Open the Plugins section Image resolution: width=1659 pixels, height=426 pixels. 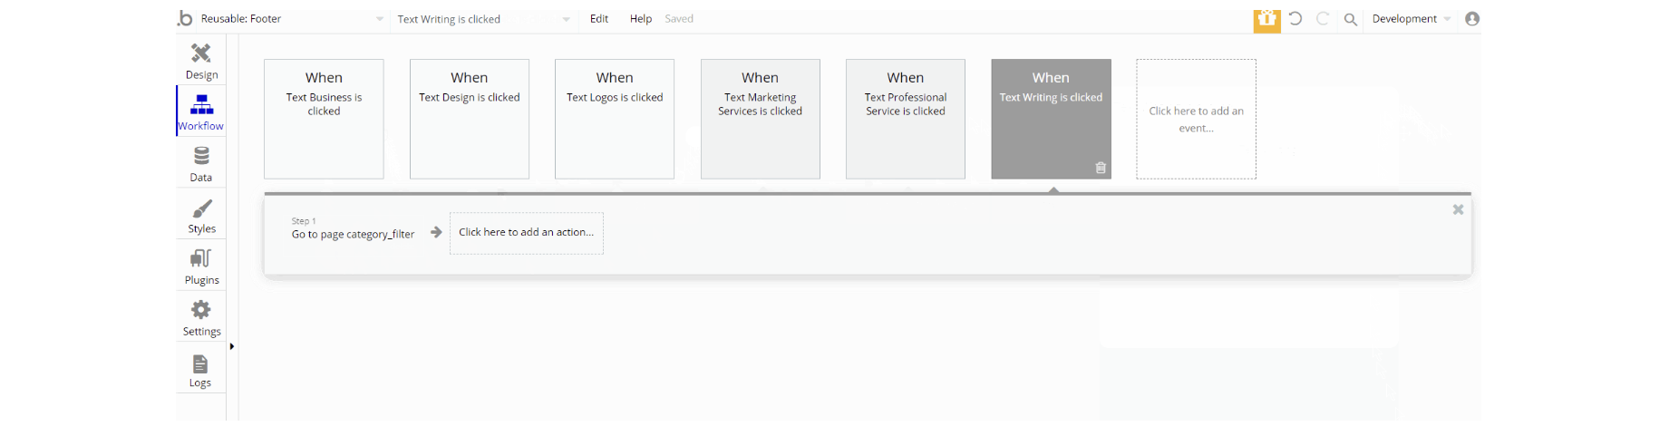[201, 266]
